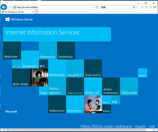The width and height of the screenshot is (158, 132).
Task: Click the Bienvenue tile
Action: pos(48,50)
